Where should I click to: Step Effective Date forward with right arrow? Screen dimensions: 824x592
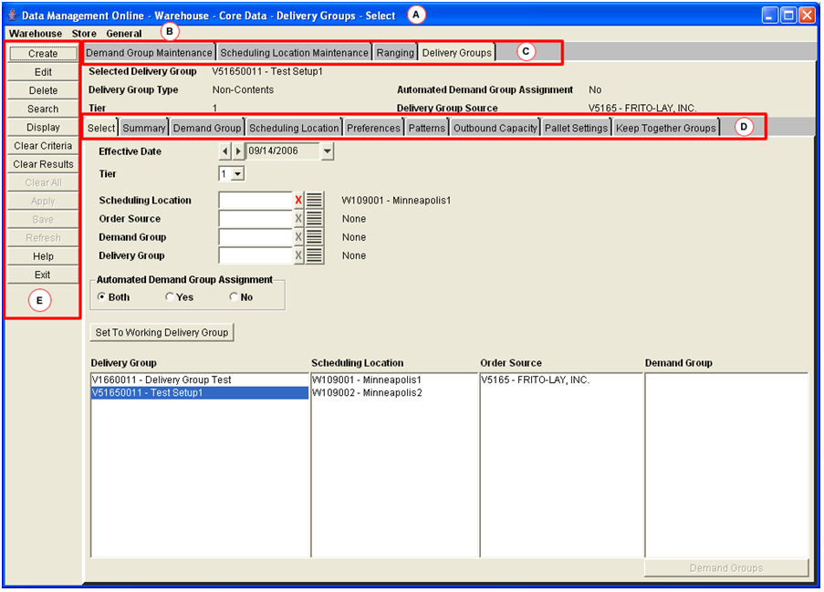coord(238,151)
